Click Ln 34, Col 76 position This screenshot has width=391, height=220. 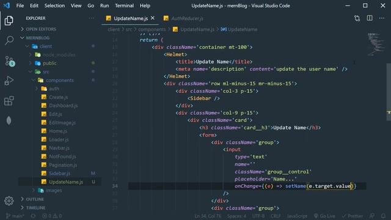(208, 216)
